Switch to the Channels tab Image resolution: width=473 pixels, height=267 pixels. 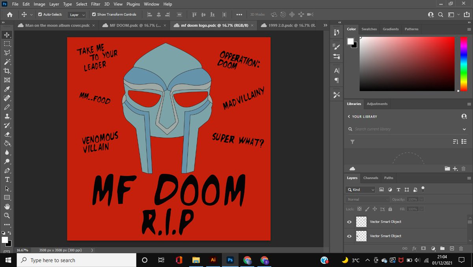pos(371,178)
